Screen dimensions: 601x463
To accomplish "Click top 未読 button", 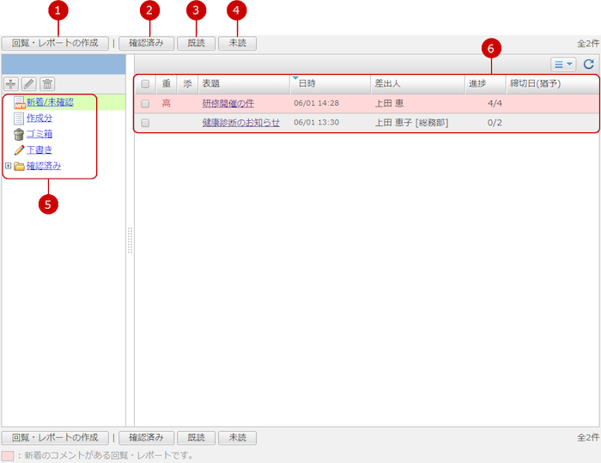I will point(237,43).
